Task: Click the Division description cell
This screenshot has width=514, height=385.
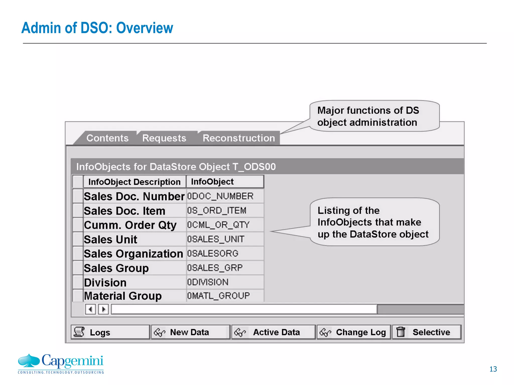Action: (135, 282)
